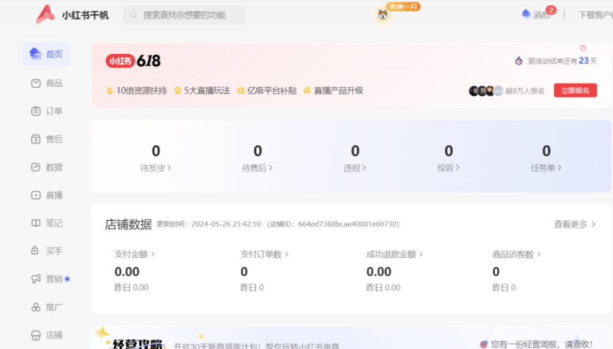Click the participant avatars next to 超8万人报名
The width and height of the screenshot is (613, 349).
[x=486, y=91]
